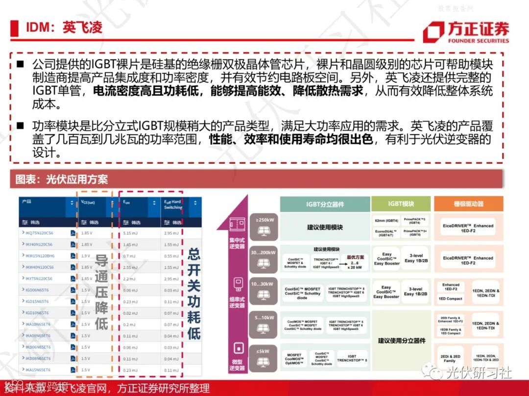The height and width of the screenshot is (396, 529).
Task: Click the 62mm (IGBT4) module box
Action: 386,221
